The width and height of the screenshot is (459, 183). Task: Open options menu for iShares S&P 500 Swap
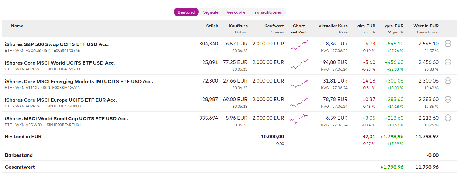(x=448, y=44)
